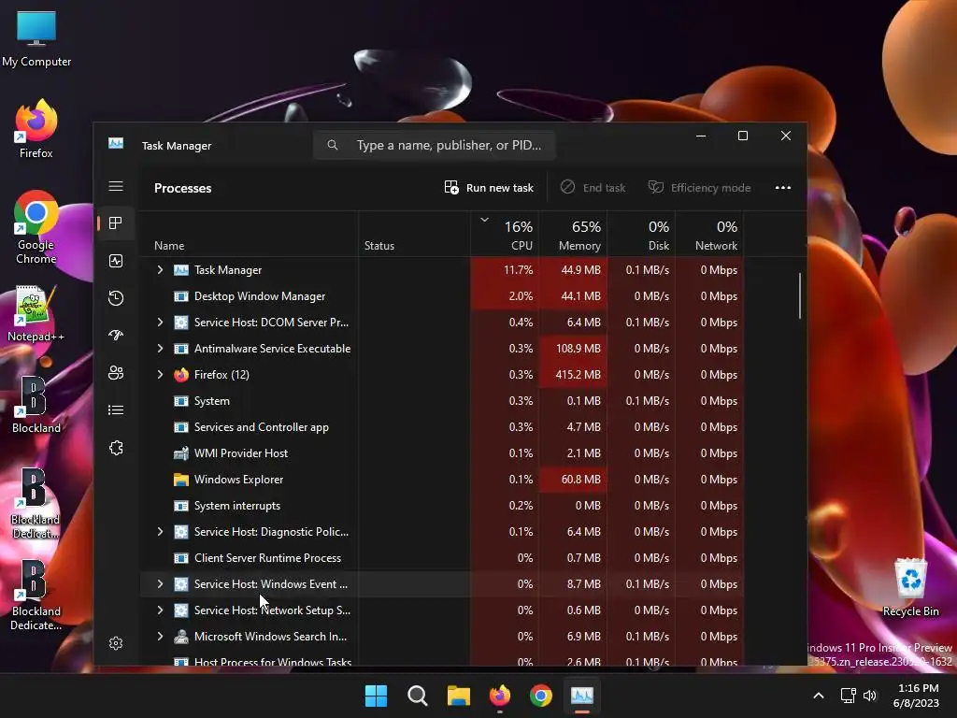Sort by the Name column header
Screen dimensions: 957x718
[249, 234]
